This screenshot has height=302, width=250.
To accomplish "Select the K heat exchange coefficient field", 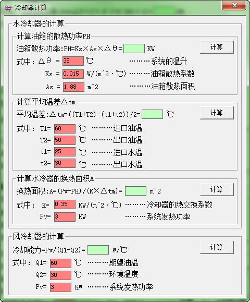I will click(65, 204).
